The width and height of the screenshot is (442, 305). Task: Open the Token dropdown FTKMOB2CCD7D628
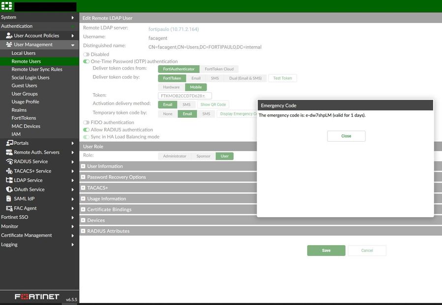tap(185, 96)
